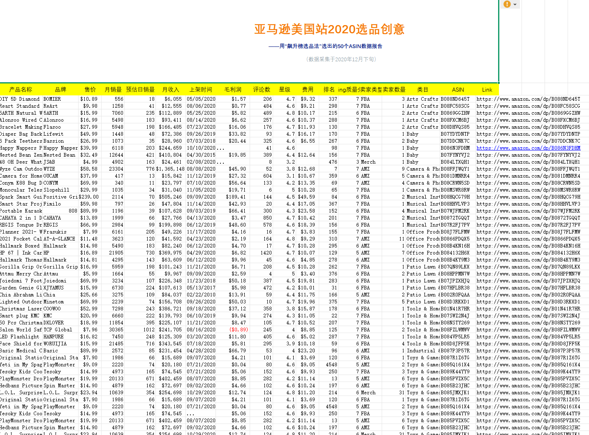Open the Amazon link ending B002ROFQAA
Viewport: 589px width, 435px height.
point(529,295)
